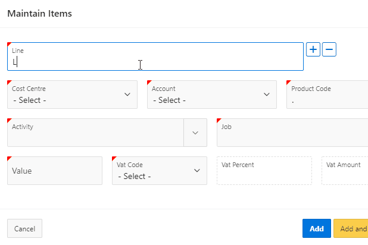
Task: Click the blue Add button
Action: (317, 228)
